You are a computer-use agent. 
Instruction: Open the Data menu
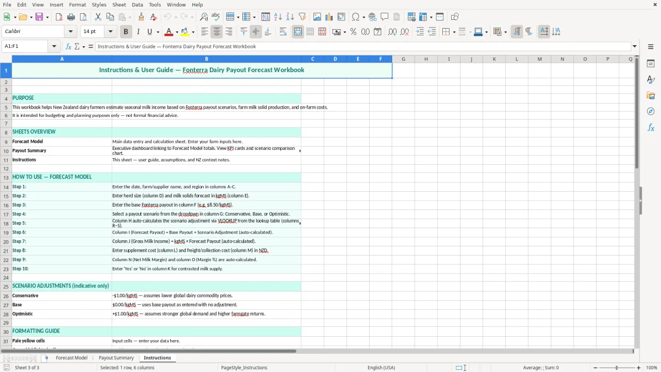(x=137, y=4)
